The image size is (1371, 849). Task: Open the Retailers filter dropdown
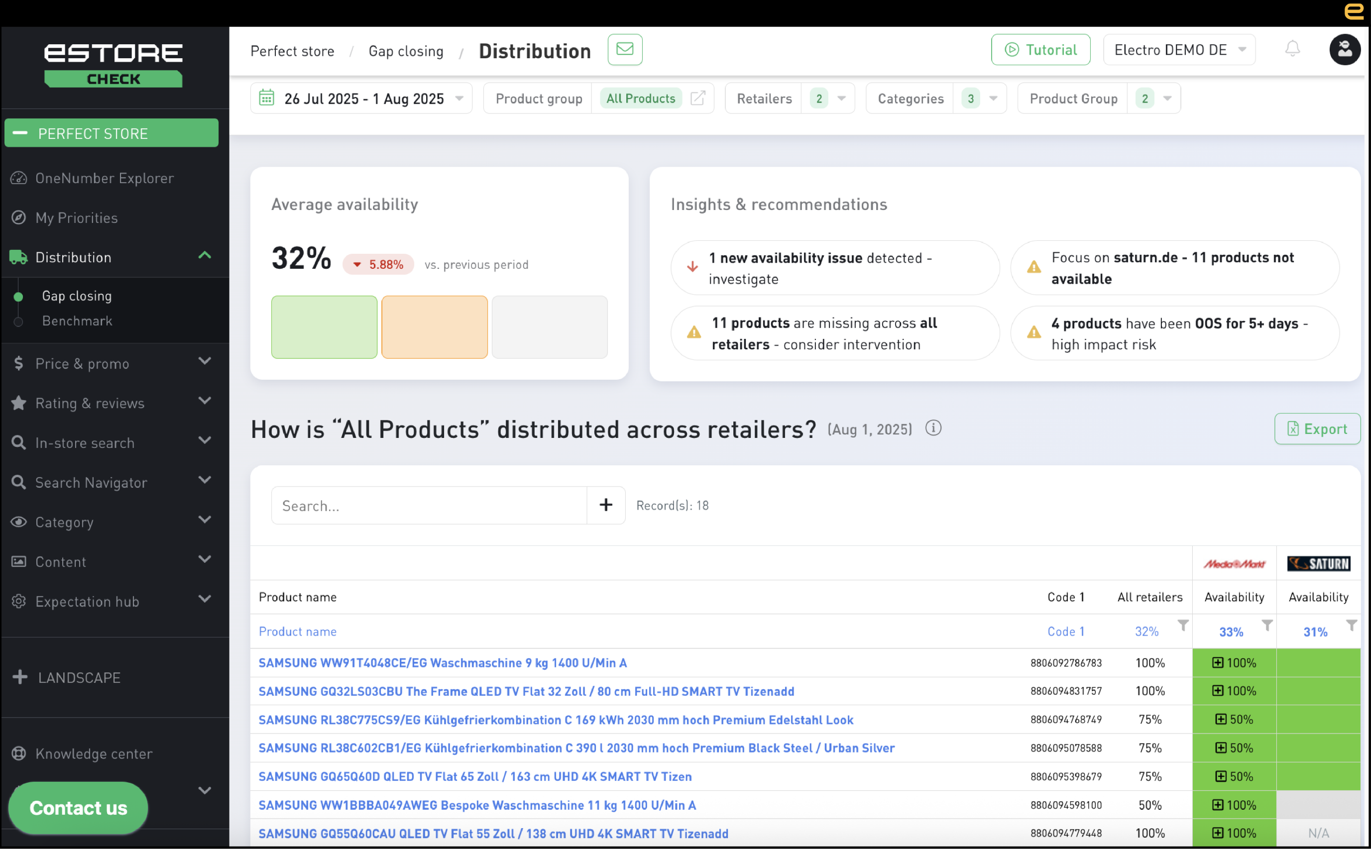click(841, 99)
